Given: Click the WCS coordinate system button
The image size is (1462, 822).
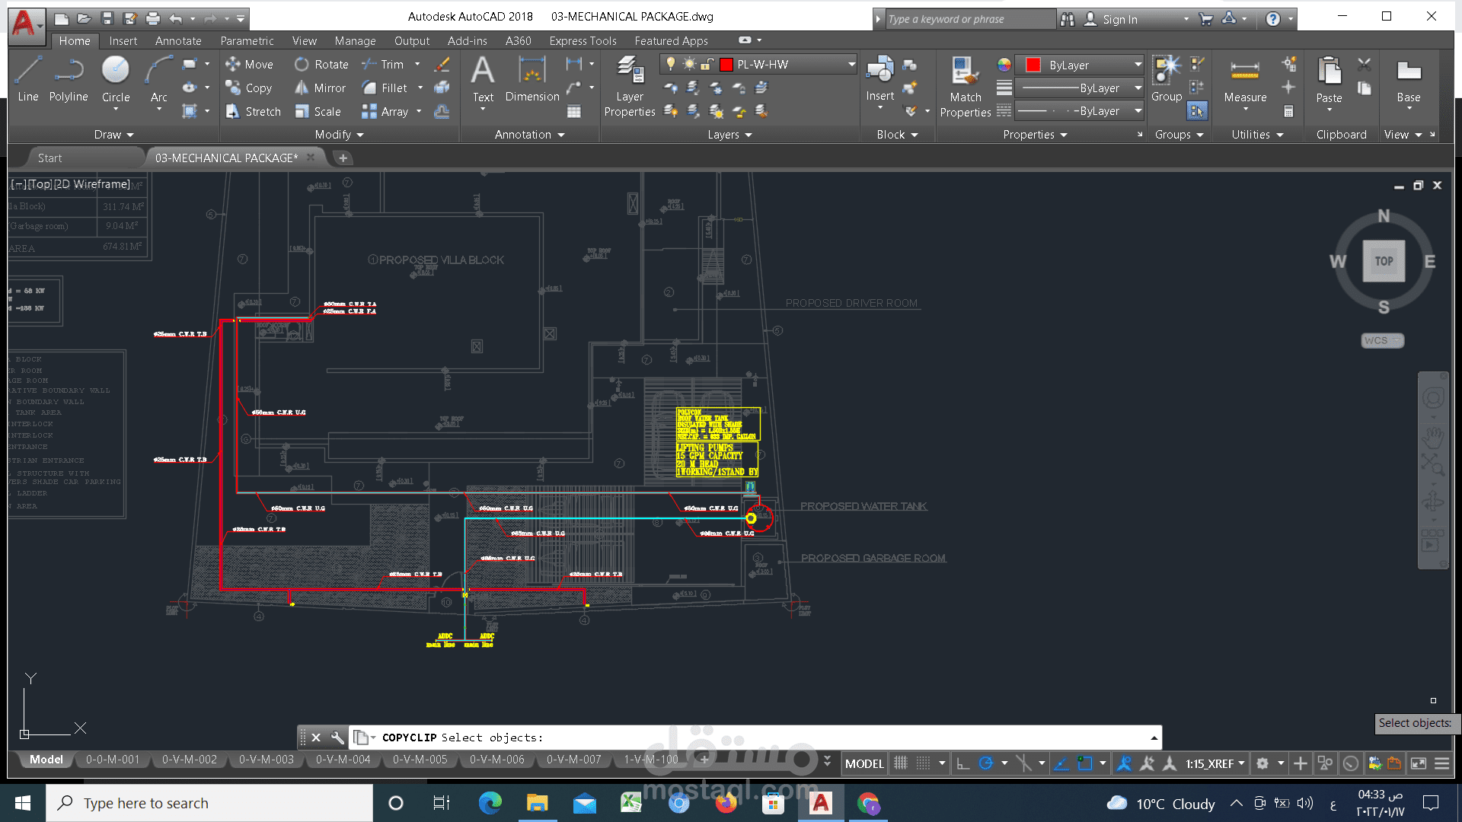Looking at the screenshot, I should click(x=1382, y=340).
